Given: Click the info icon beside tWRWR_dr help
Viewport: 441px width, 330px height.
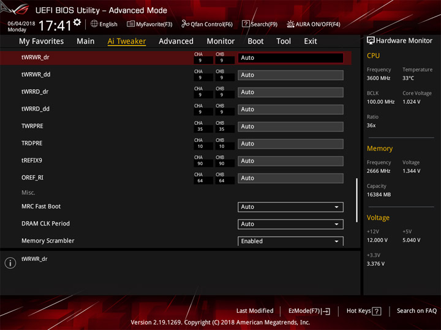Looking at the screenshot, I should [x=10, y=263].
